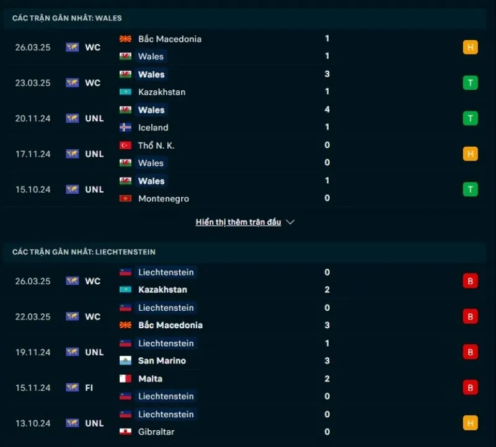Open the 'Hiển thị thêm trận đấu' link
Viewport: 496px width, 447px height.
click(238, 222)
